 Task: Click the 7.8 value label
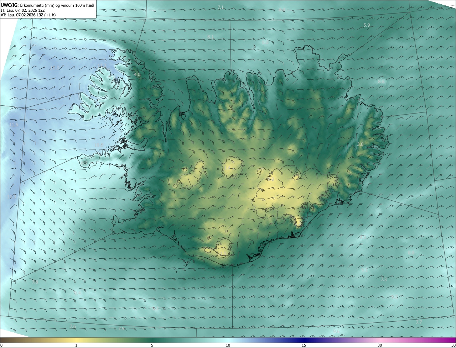pyautogui.click(x=35, y=282)
